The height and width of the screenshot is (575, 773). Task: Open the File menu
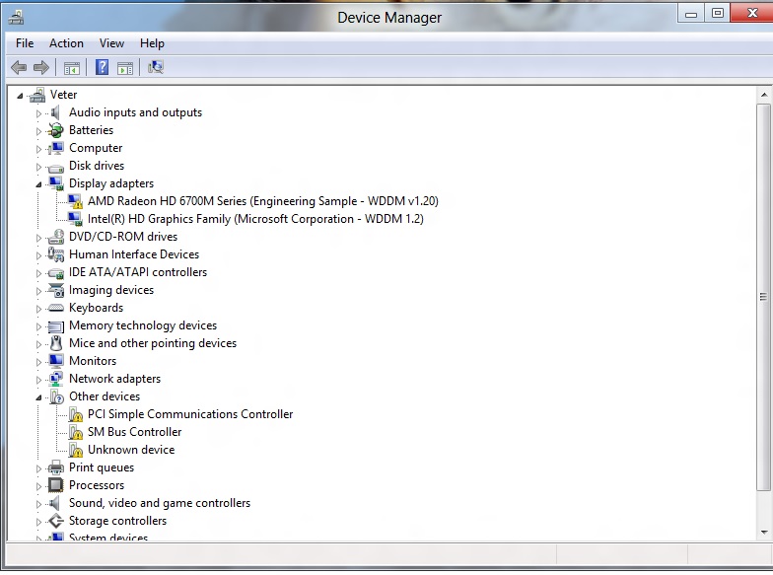[x=25, y=43]
